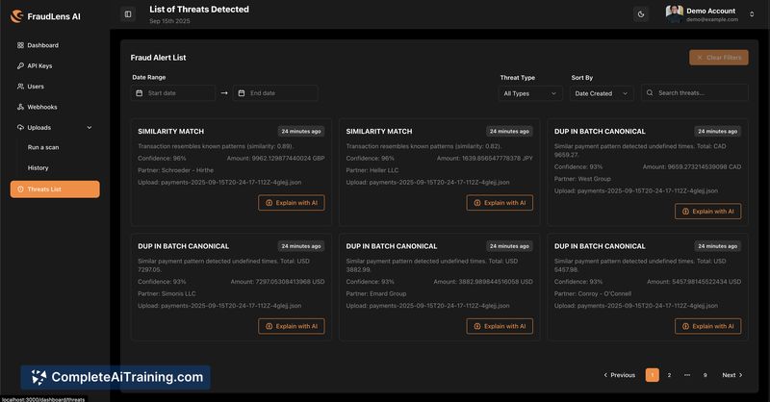
Task: Click the Next pagination link
Action: [x=732, y=375]
